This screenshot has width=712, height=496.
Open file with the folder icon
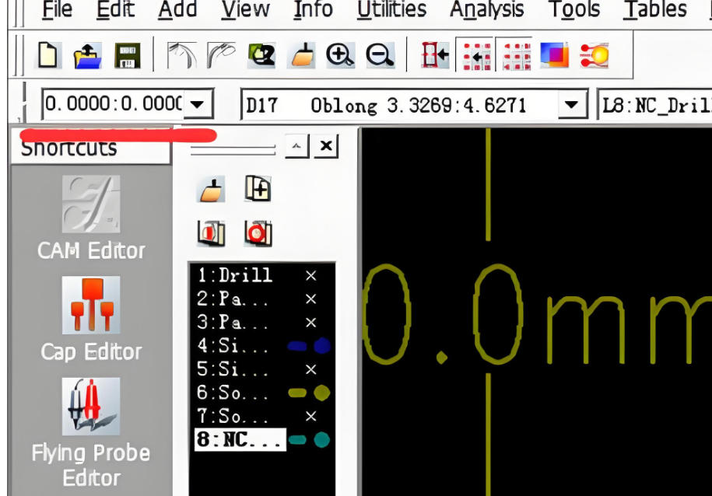point(88,56)
